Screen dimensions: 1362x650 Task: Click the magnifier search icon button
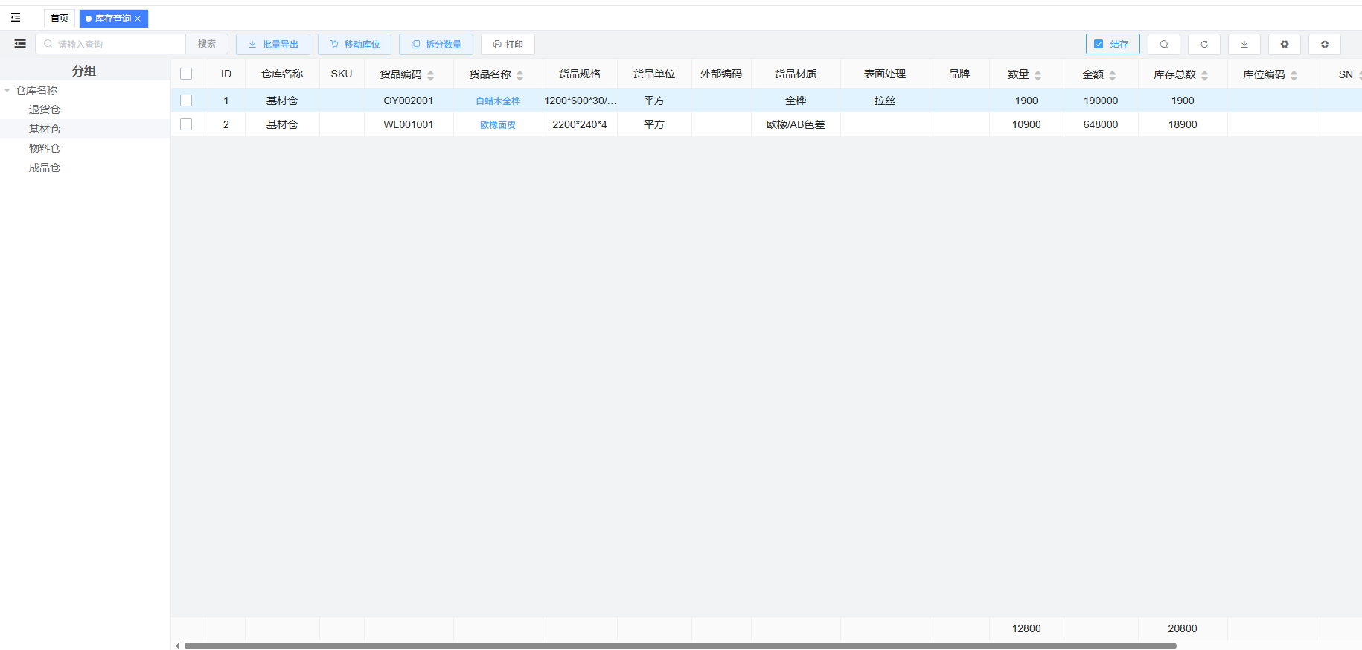tap(1163, 44)
